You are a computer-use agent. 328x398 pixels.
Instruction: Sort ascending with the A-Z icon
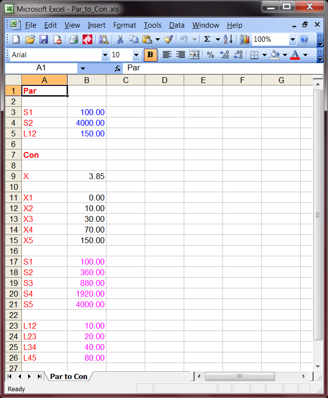(228, 39)
